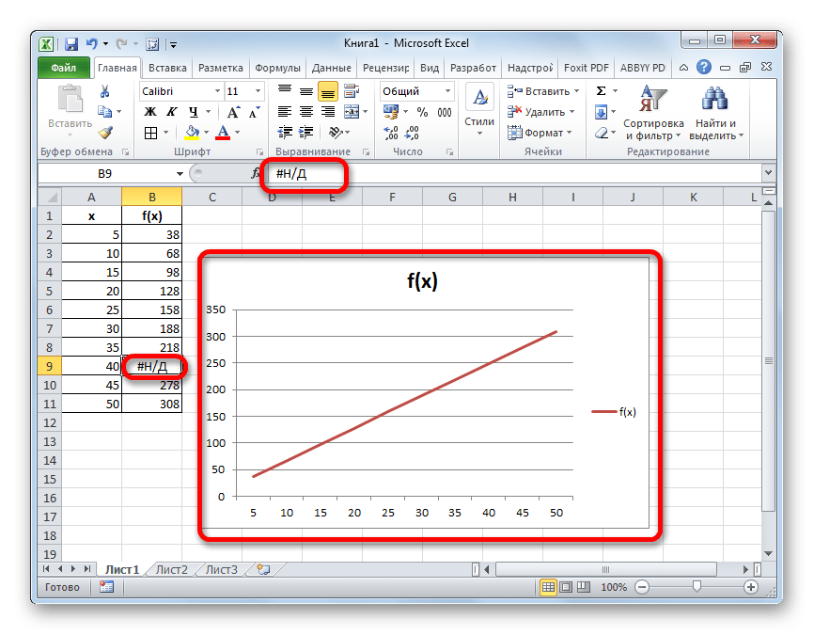This screenshot has height=635, width=814.
Task: Open the Name Box dropdown arrow
Action: (180, 173)
